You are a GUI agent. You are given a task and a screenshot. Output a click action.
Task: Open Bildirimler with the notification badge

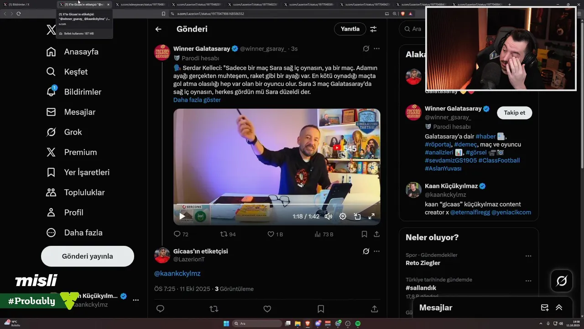click(74, 92)
